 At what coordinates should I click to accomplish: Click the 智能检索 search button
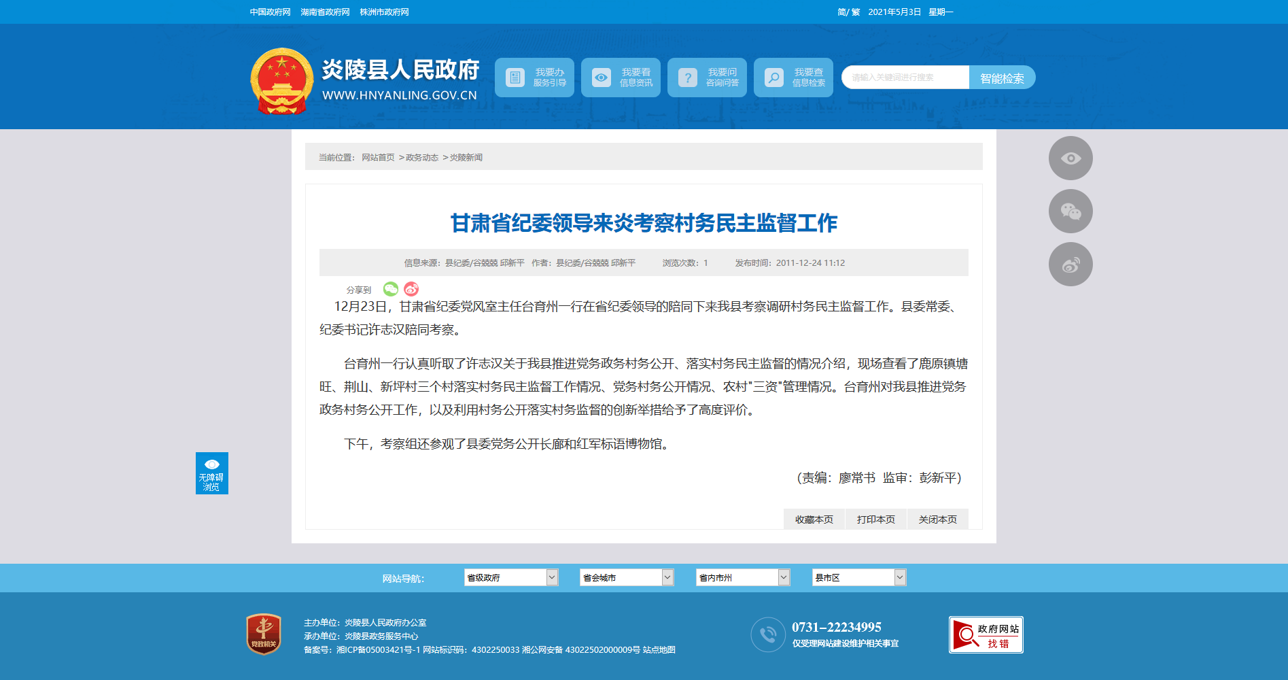1001,78
